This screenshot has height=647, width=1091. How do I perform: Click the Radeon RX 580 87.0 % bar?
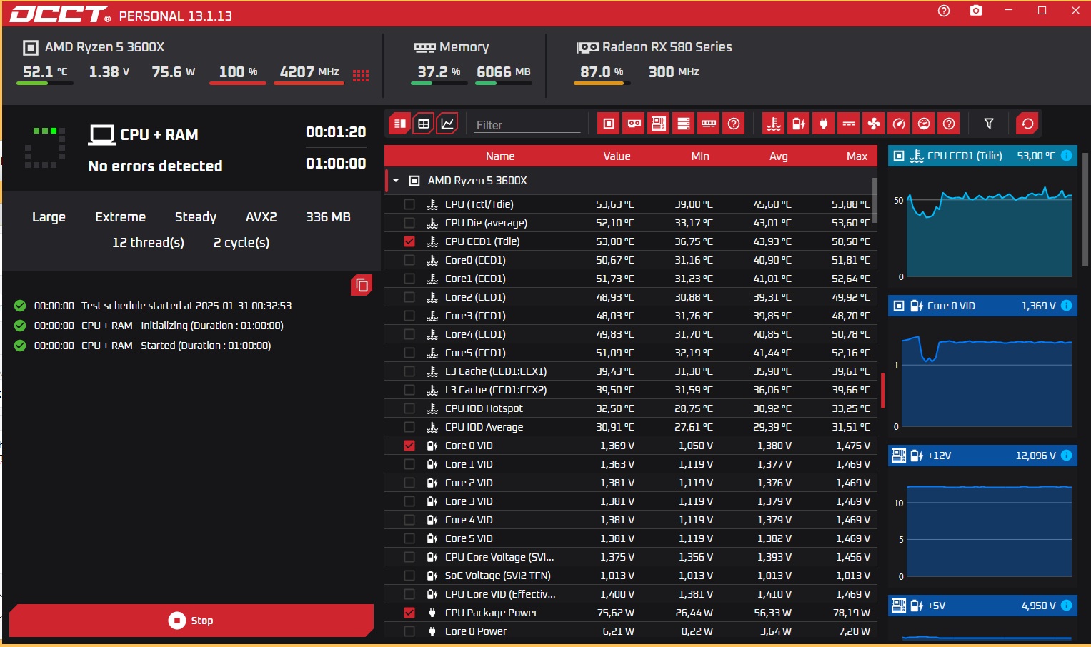point(602,83)
